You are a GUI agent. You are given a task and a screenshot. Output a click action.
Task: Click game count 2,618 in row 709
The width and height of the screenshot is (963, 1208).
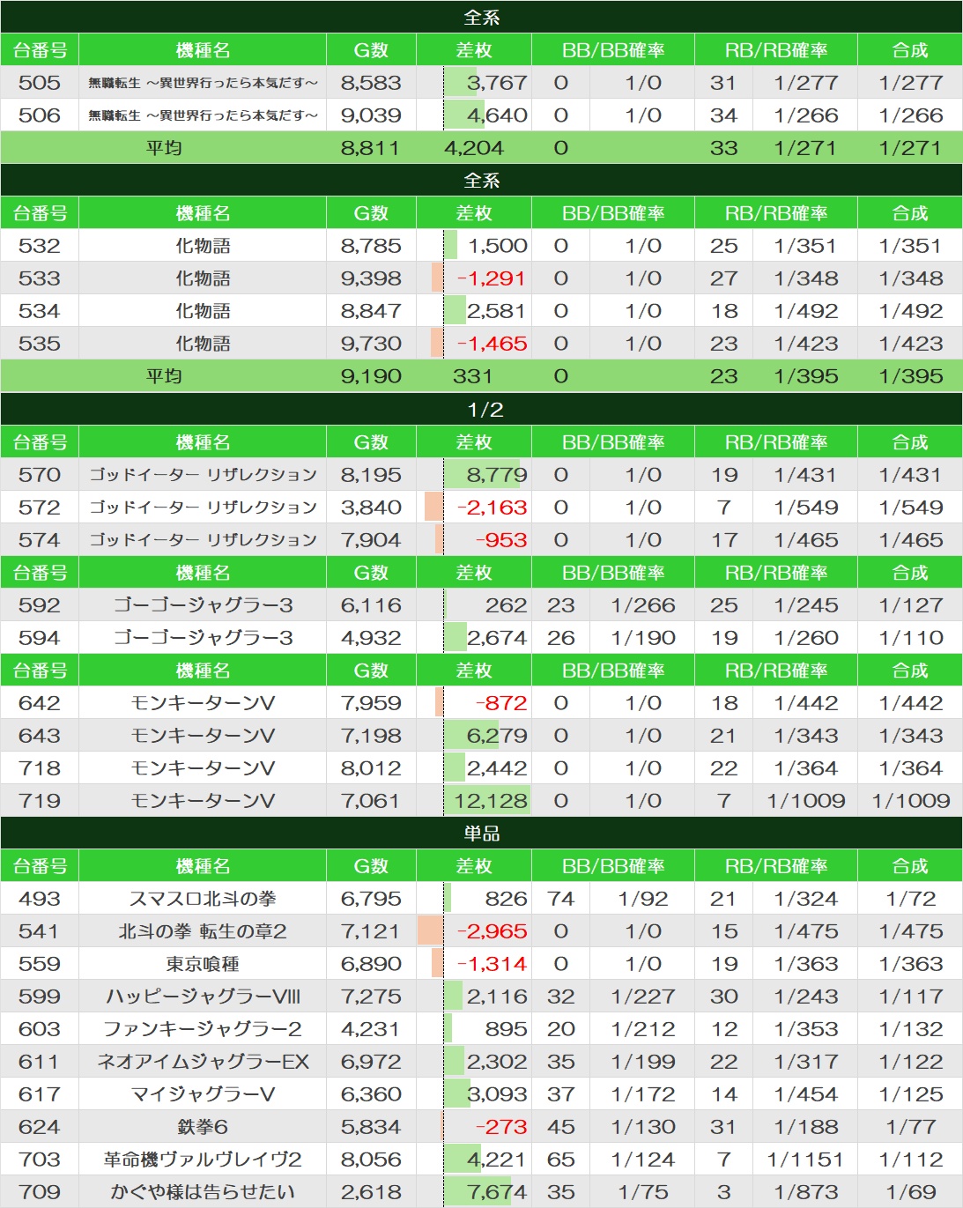pos(371,1192)
